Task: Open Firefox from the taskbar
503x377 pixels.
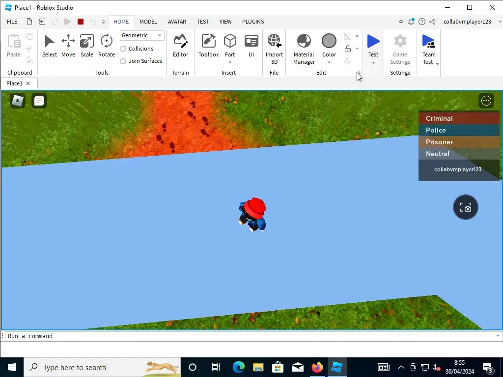Action: click(317, 367)
